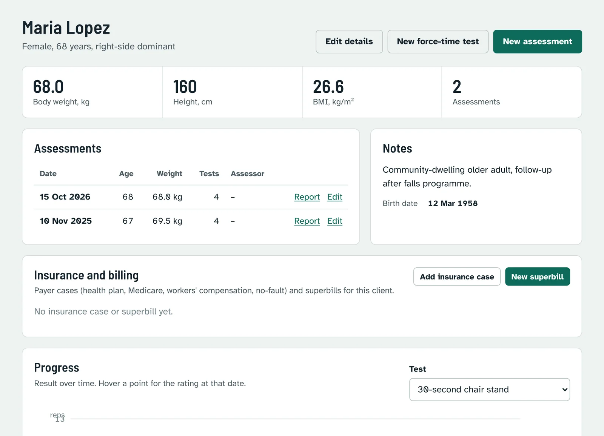Click the age 67 cell
Image resolution: width=604 pixels, height=436 pixels.
pyautogui.click(x=128, y=221)
